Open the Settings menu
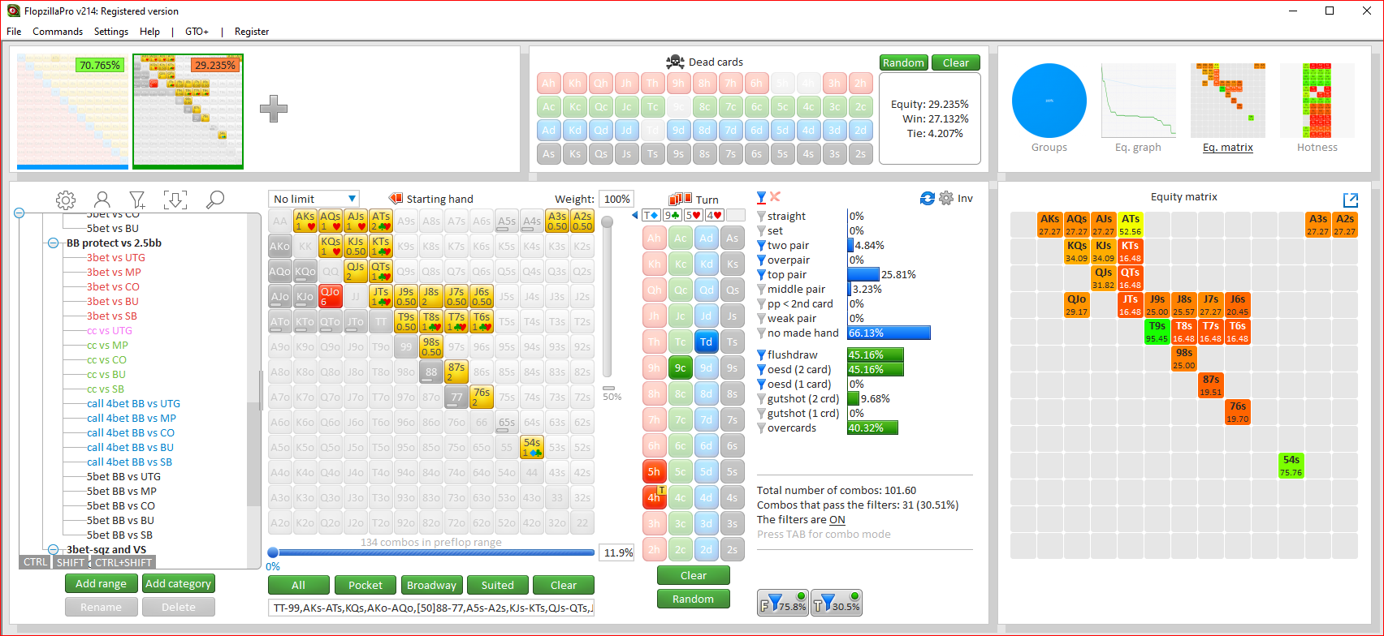 111,32
